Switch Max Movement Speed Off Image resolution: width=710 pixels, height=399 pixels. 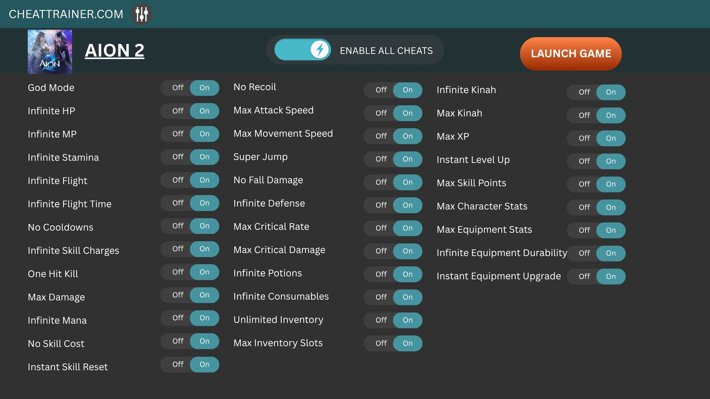381,136
